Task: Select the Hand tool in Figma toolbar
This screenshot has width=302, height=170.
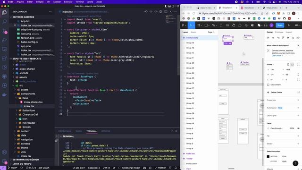Action: 234,25
